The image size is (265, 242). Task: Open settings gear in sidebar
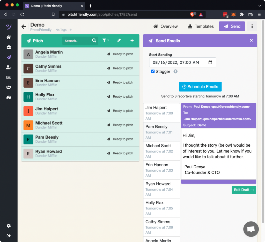point(9,226)
